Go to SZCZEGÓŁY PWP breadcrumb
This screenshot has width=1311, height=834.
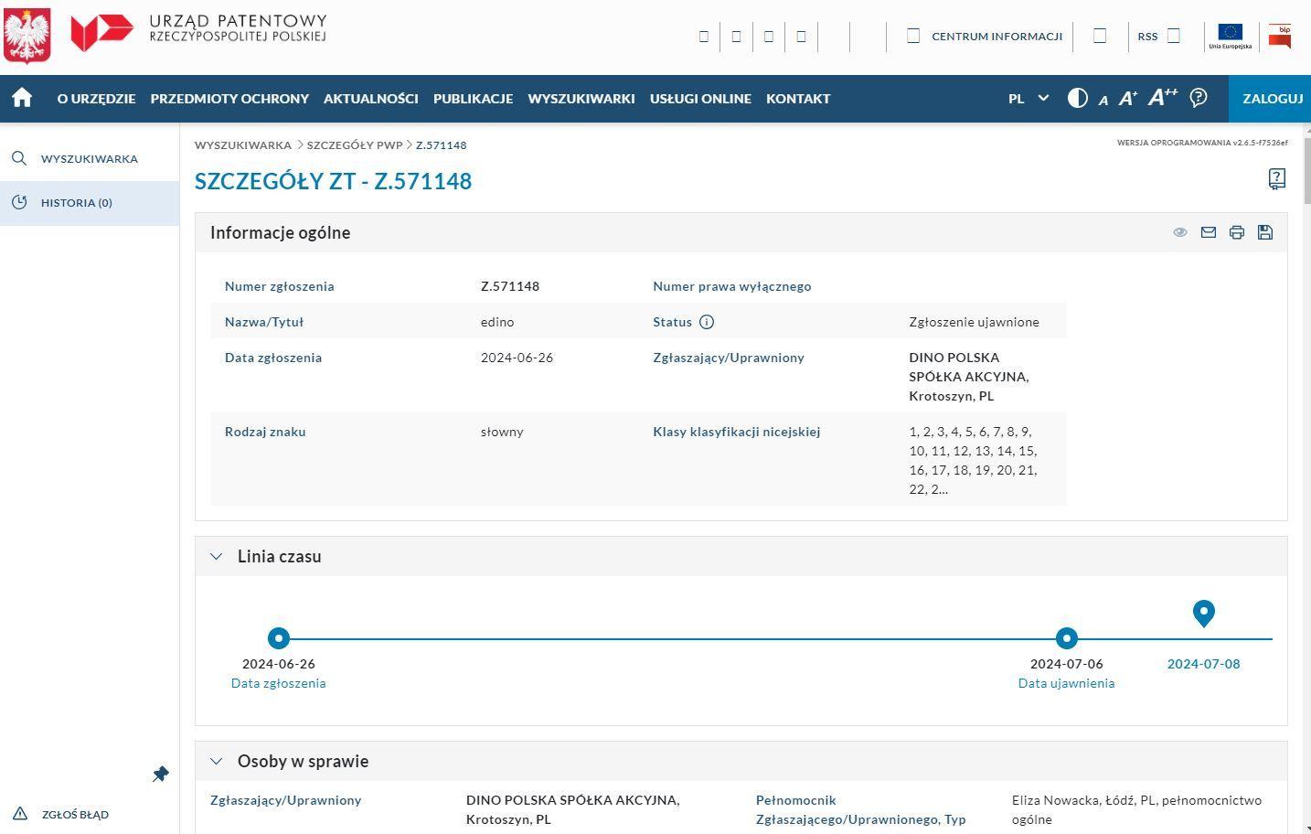click(x=355, y=144)
